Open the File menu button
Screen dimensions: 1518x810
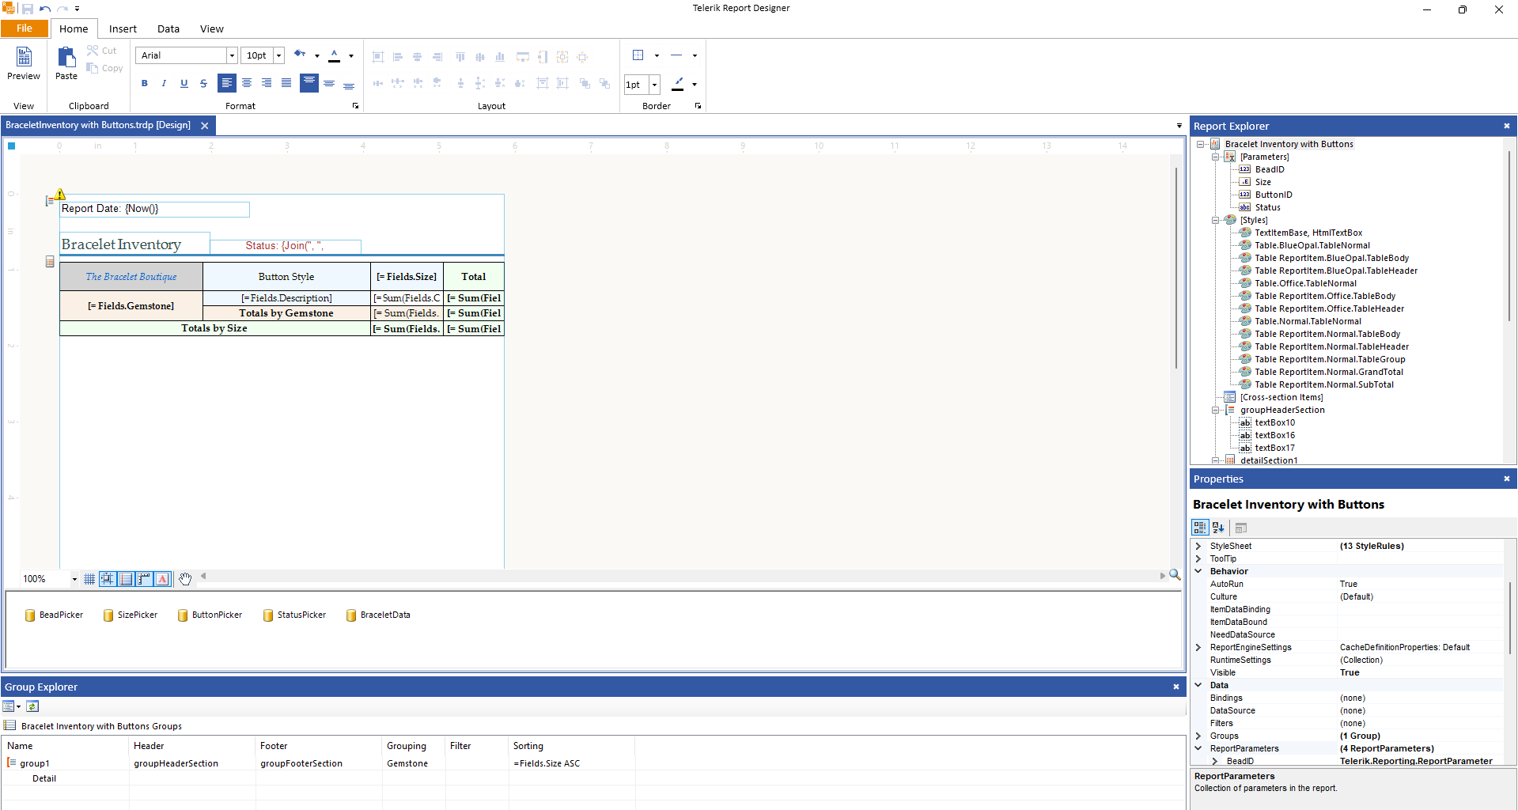pyautogui.click(x=25, y=28)
